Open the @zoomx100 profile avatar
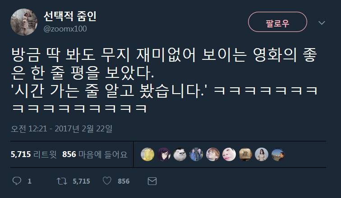The image size is (341, 198). [x=24, y=22]
